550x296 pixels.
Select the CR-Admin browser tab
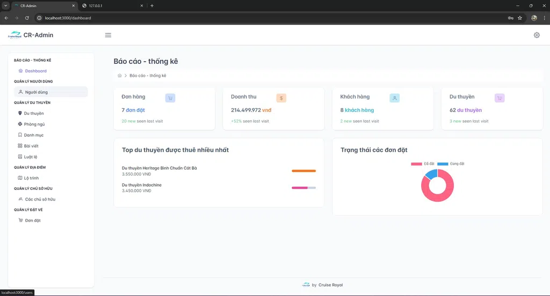pos(45,5)
